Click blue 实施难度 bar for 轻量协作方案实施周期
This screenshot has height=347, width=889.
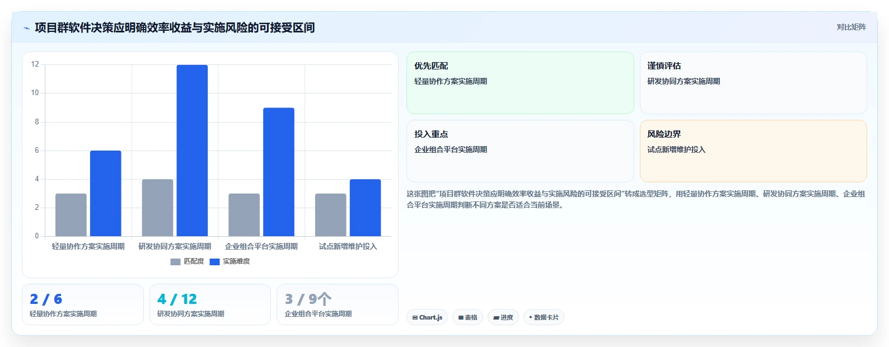pos(106,193)
